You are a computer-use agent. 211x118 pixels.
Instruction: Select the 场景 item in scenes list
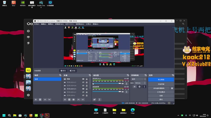pyautogui.click(x=47, y=79)
